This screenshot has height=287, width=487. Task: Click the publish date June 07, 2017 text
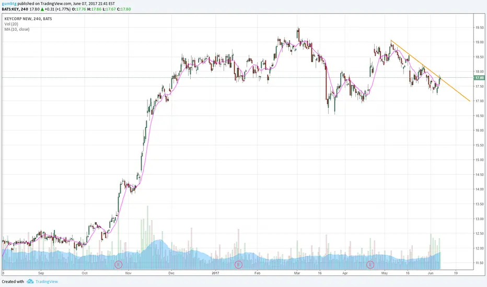click(85, 4)
